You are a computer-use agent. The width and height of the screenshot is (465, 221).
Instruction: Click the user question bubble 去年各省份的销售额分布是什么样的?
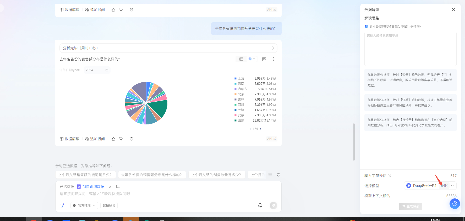pyautogui.click(x=246, y=29)
